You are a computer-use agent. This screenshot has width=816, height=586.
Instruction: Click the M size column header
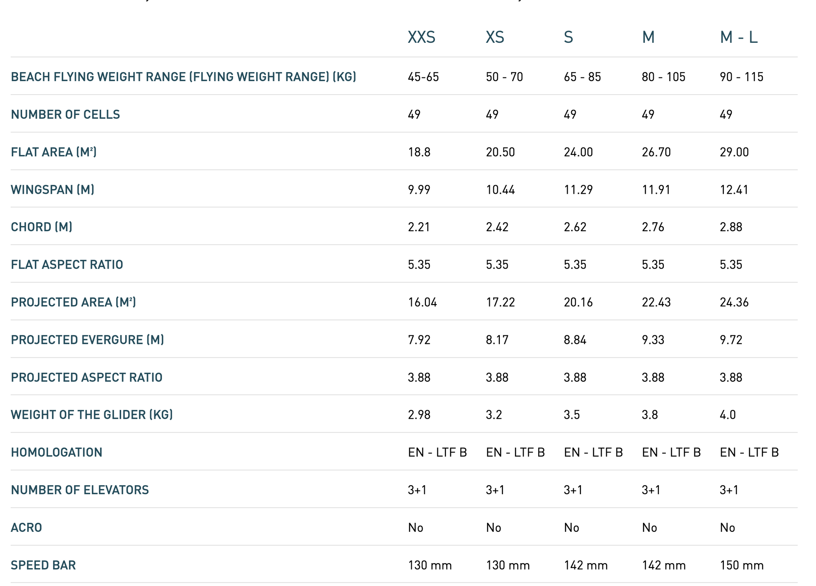pyautogui.click(x=648, y=38)
